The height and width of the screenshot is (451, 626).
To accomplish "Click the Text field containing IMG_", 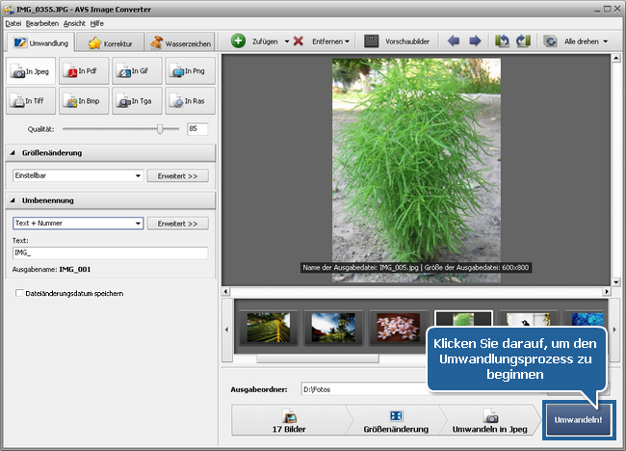I will (110, 252).
